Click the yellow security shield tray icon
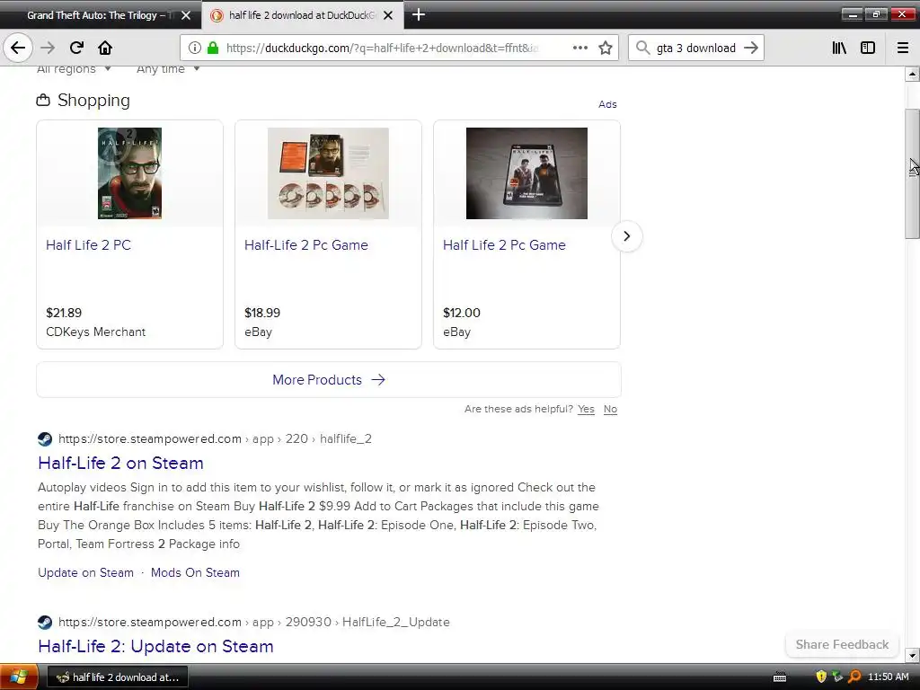Viewport: 920px width, 690px height. 821,677
